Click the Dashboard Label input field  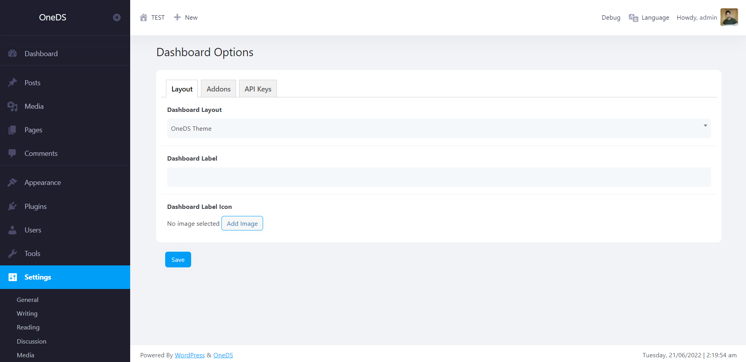(x=439, y=177)
